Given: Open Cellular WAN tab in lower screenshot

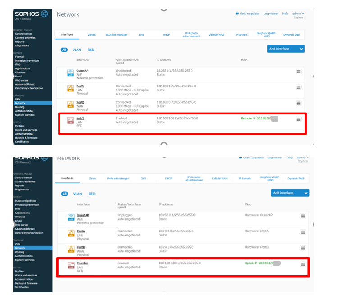Looking at the screenshot, I should coord(219,178).
